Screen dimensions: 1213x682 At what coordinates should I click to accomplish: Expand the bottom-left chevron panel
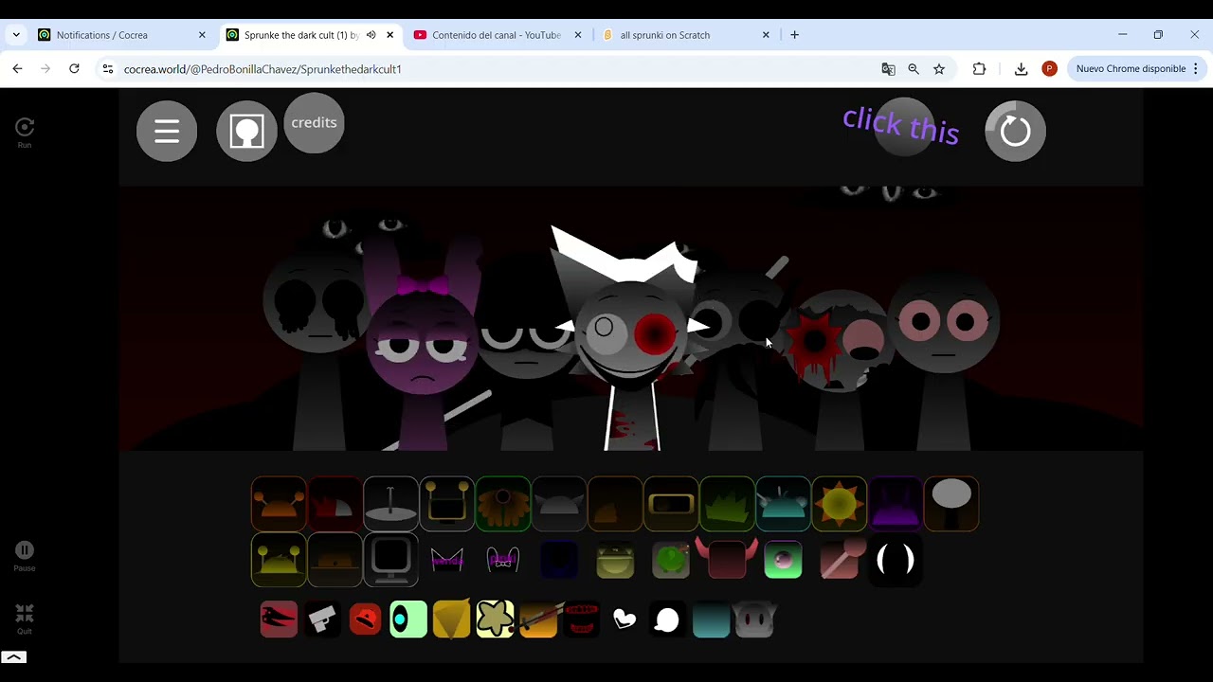tap(13, 656)
